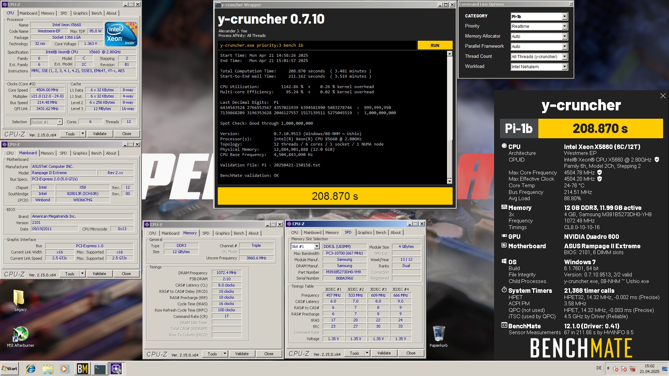This screenshot has height=376, width=669.
Task: Open Windows Media Player taskbar icon
Action: click(64, 368)
